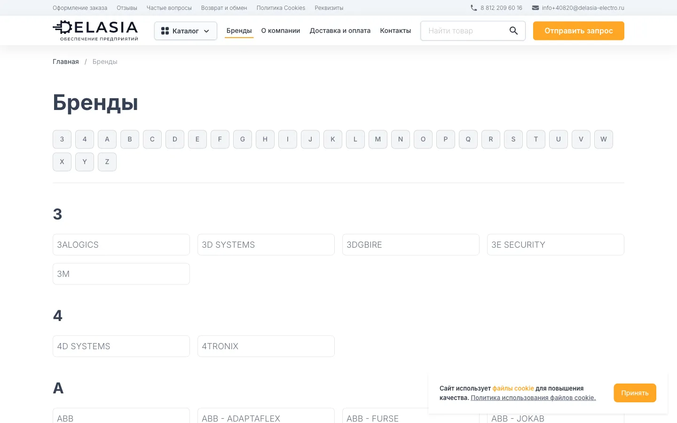Open Политика Cookies top link
The width and height of the screenshot is (677, 423).
pos(281,8)
